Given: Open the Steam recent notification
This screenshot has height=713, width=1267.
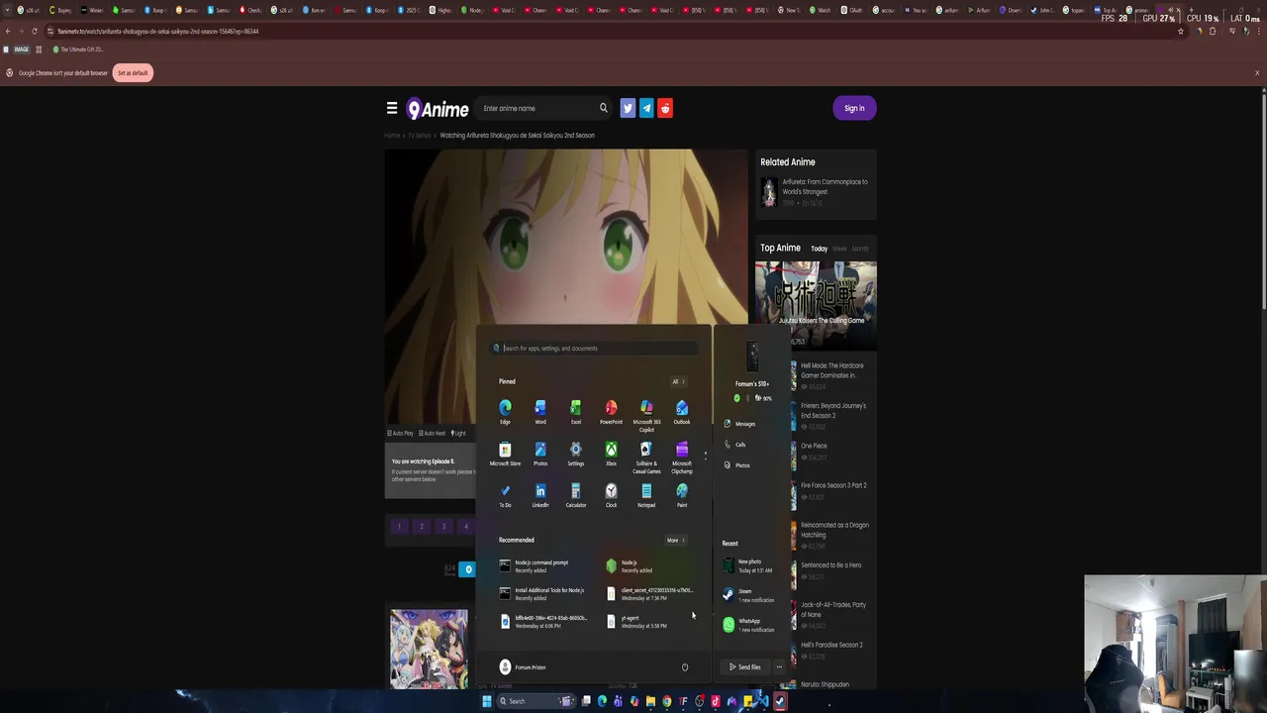Looking at the screenshot, I should pyautogui.click(x=748, y=595).
